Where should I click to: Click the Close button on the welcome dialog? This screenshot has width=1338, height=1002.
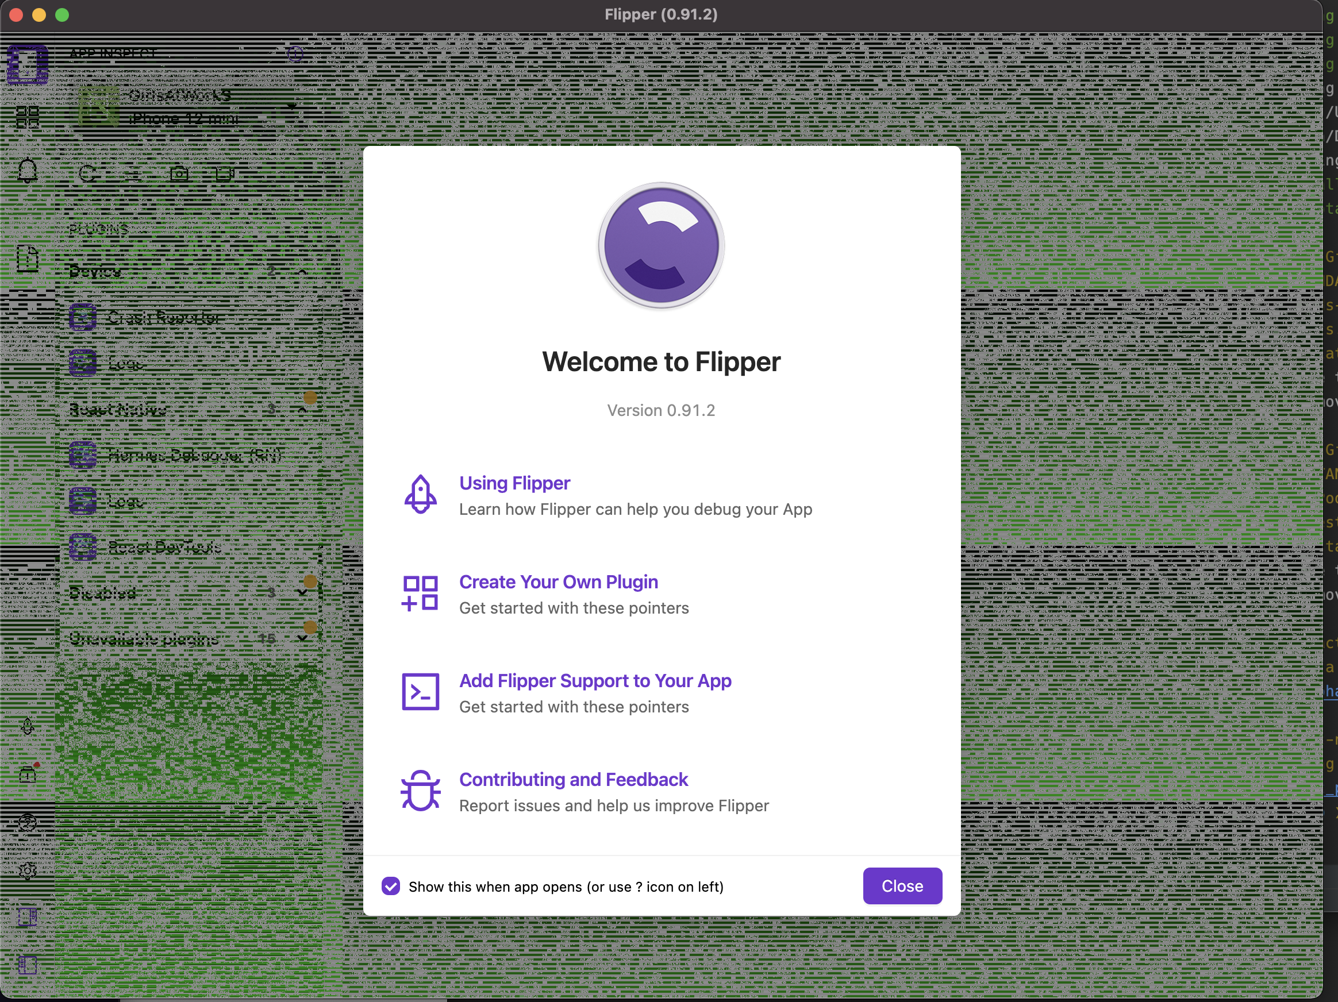pos(902,886)
